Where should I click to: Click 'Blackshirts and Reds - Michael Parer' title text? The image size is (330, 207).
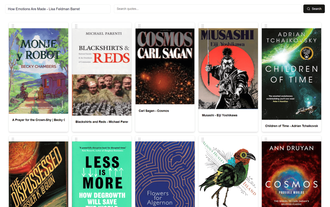click(102, 122)
